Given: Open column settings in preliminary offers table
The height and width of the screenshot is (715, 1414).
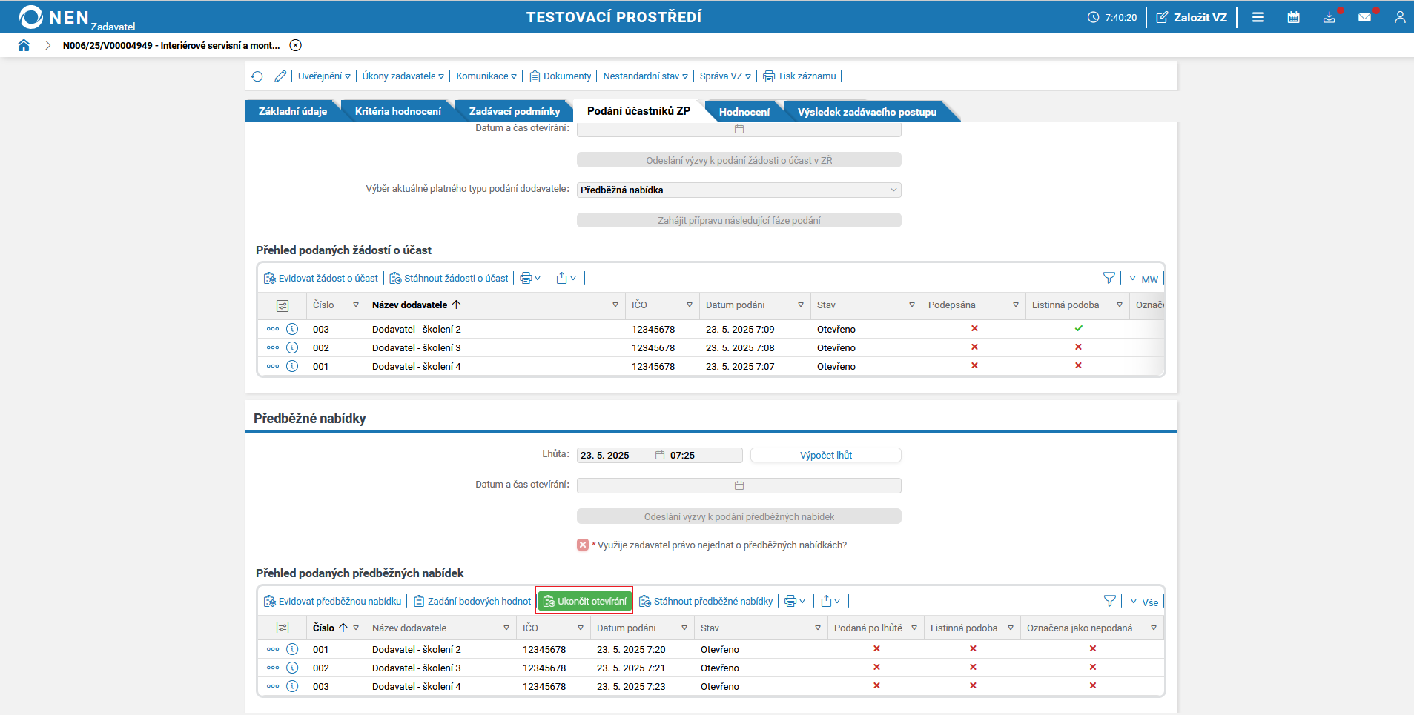Looking at the screenshot, I should (283, 628).
